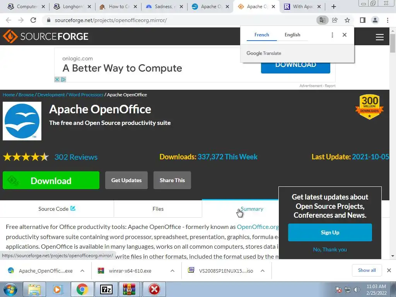
Task: Open a new browser tab
Action: click(x=334, y=7)
